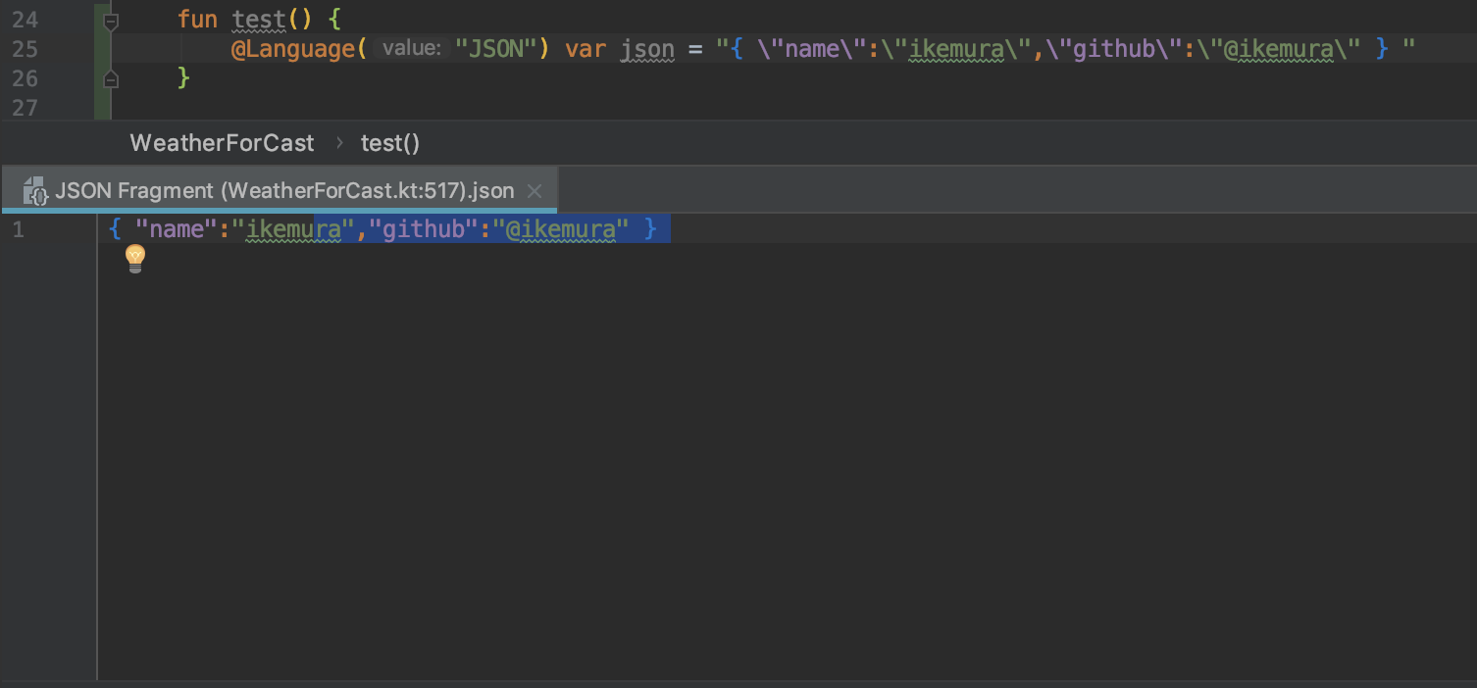Screen dimensions: 1477x688
Task: Click the \"name\" key in the Kotlin string
Action: pyautogui.click(x=812, y=48)
